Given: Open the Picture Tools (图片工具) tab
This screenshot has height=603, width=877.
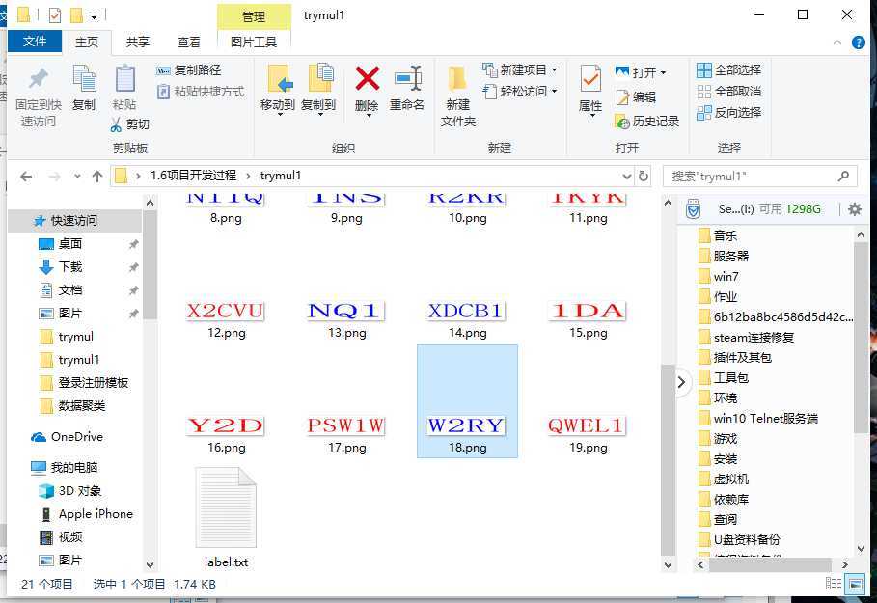Looking at the screenshot, I should tap(254, 41).
